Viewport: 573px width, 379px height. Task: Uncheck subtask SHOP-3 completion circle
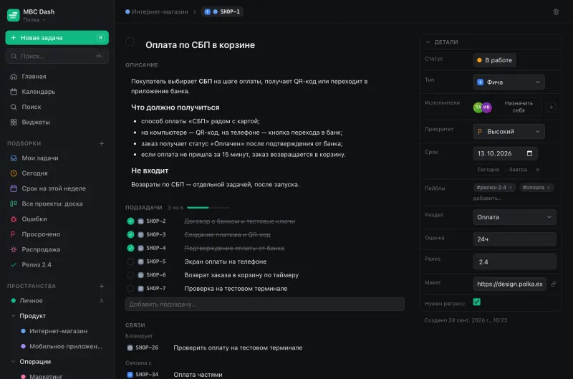click(130, 235)
